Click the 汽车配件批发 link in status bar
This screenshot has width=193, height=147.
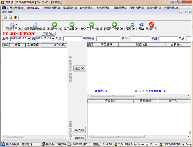coord(177,144)
